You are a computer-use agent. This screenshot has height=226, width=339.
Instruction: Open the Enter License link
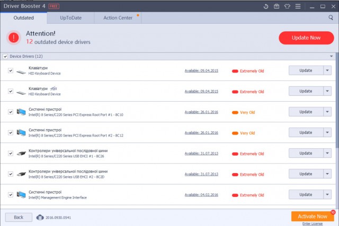coord(313,224)
